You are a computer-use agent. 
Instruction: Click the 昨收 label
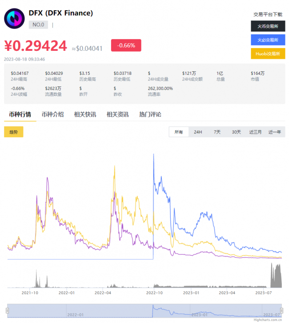pos(118,94)
